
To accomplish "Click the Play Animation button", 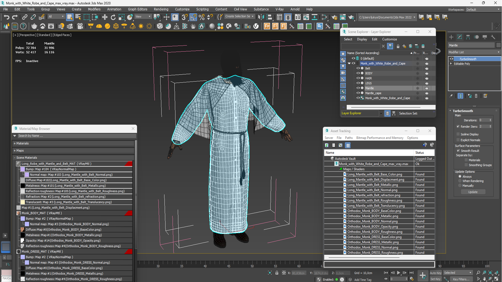I will 398,273.
